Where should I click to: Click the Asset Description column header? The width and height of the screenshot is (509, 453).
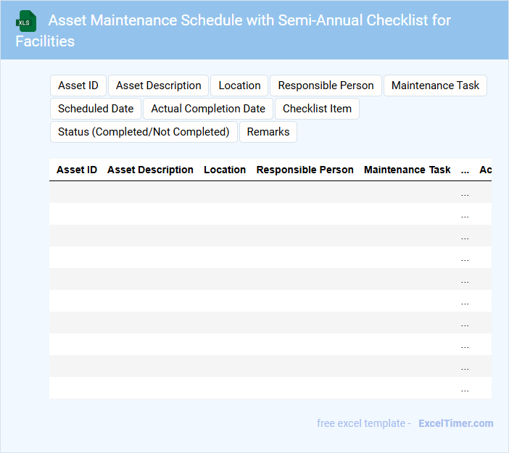point(150,170)
